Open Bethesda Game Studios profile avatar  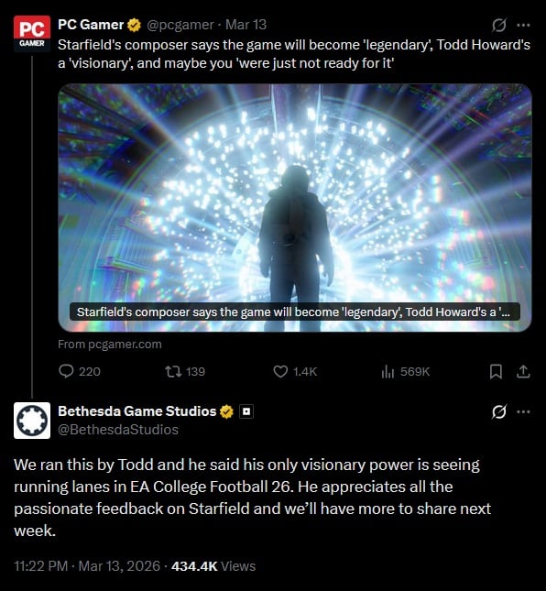coord(32,421)
